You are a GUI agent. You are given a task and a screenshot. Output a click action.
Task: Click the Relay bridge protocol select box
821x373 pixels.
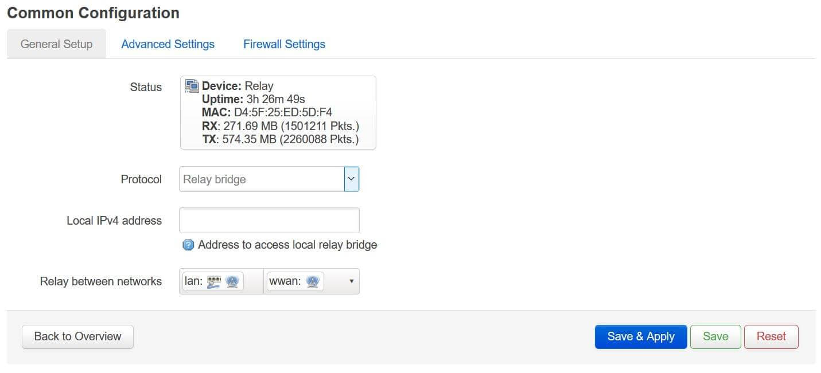click(262, 179)
